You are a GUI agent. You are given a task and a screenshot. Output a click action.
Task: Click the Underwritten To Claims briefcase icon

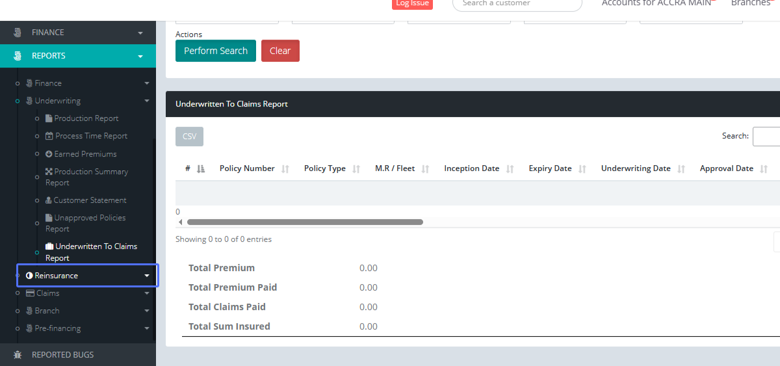(49, 247)
